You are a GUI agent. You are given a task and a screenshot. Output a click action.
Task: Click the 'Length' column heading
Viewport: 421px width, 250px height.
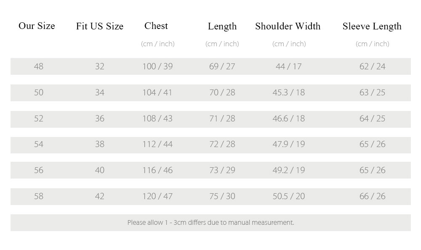222,26
